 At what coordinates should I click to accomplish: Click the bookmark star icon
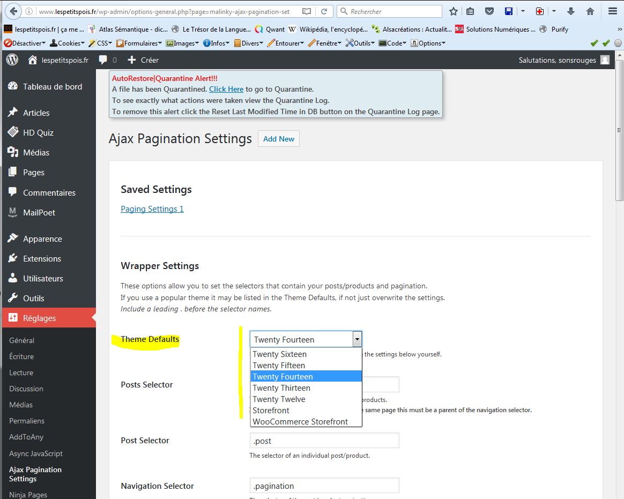454,11
